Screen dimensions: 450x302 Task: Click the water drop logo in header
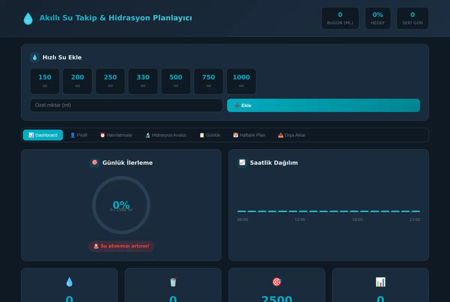click(28, 18)
